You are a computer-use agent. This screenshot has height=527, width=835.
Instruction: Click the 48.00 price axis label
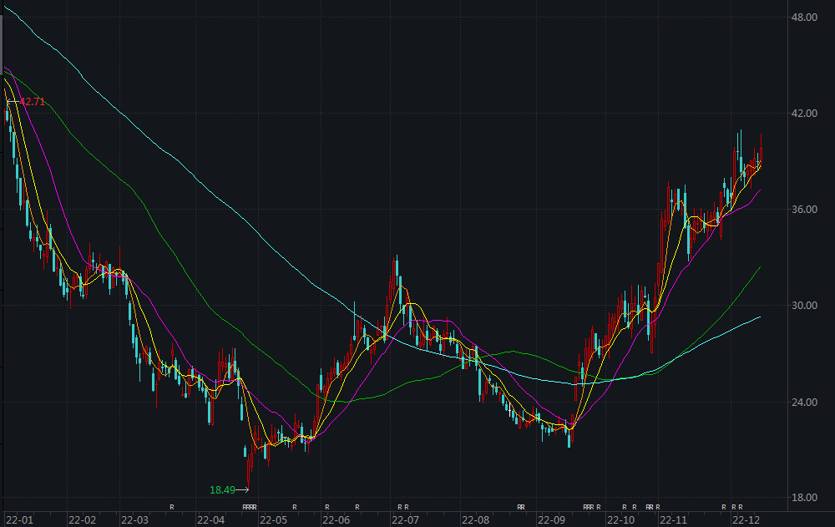(805, 17)
